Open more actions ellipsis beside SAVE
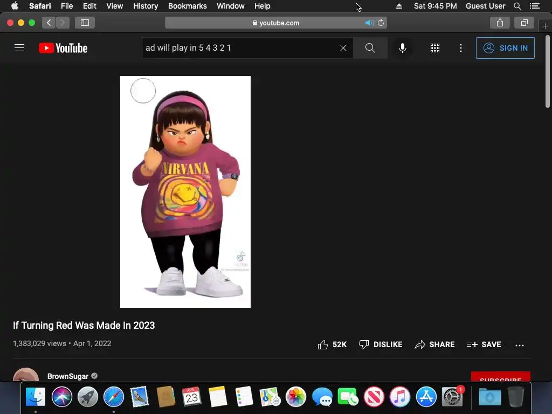Screen dimensions: 552x414 520,345
